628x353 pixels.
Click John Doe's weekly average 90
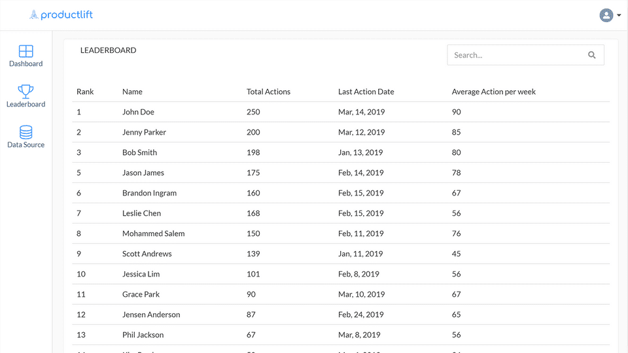(456, 112)
